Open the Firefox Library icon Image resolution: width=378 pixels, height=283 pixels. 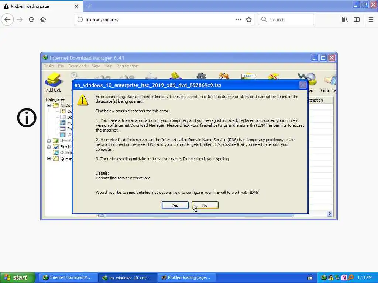tap(345, 20)
